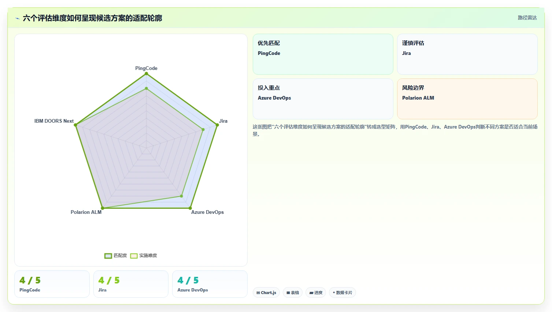
Task: Click the inner PingCode data point on radar
Action: point(146,88)
